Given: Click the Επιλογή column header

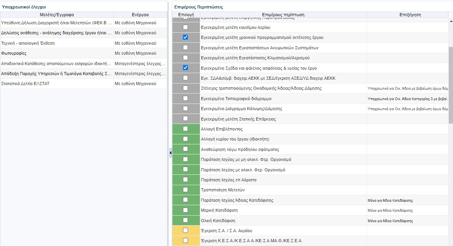Looking at the screenshot, I should click(x=186, y=15).
